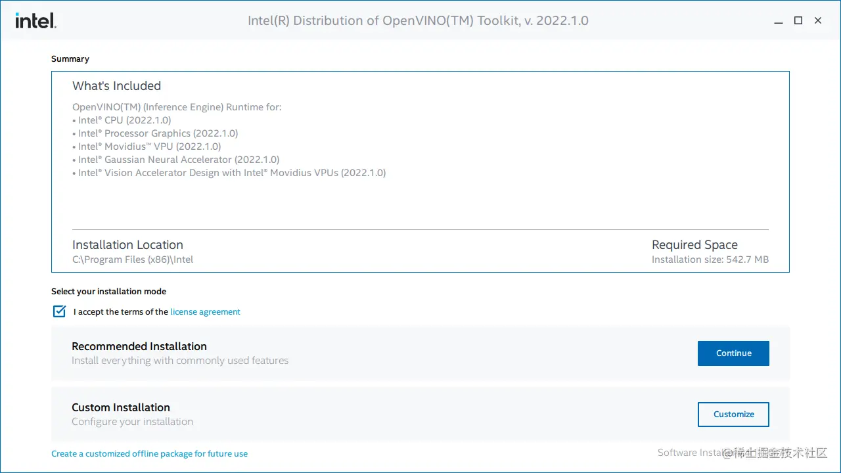Click the installation path 'C:\Program Files (x86)\Intel'
The height and width of the screenshot is (473, 841).
coord(133,259)
